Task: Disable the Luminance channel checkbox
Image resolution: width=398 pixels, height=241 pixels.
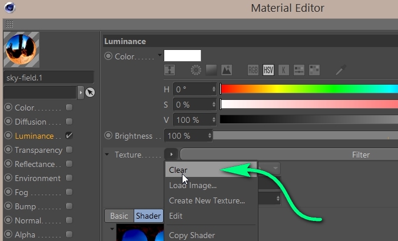Action: coord(69,136)
